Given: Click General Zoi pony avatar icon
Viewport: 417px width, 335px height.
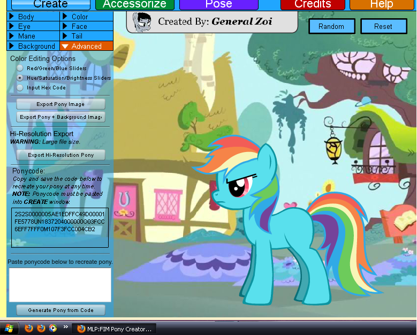Looking at the screenshot, I should (x=142, y=22).
